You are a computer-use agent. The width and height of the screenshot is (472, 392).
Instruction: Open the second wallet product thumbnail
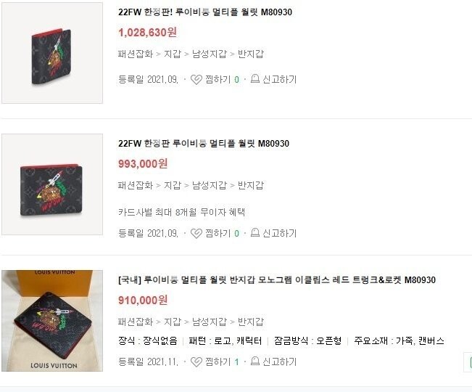(x=52, y=184)
